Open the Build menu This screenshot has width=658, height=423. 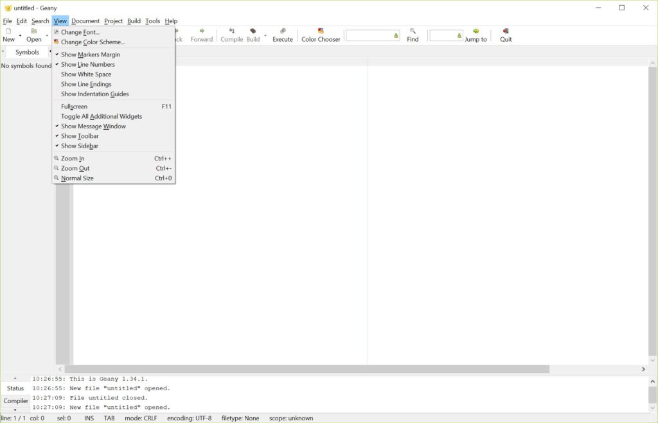[x=134, y=21]
